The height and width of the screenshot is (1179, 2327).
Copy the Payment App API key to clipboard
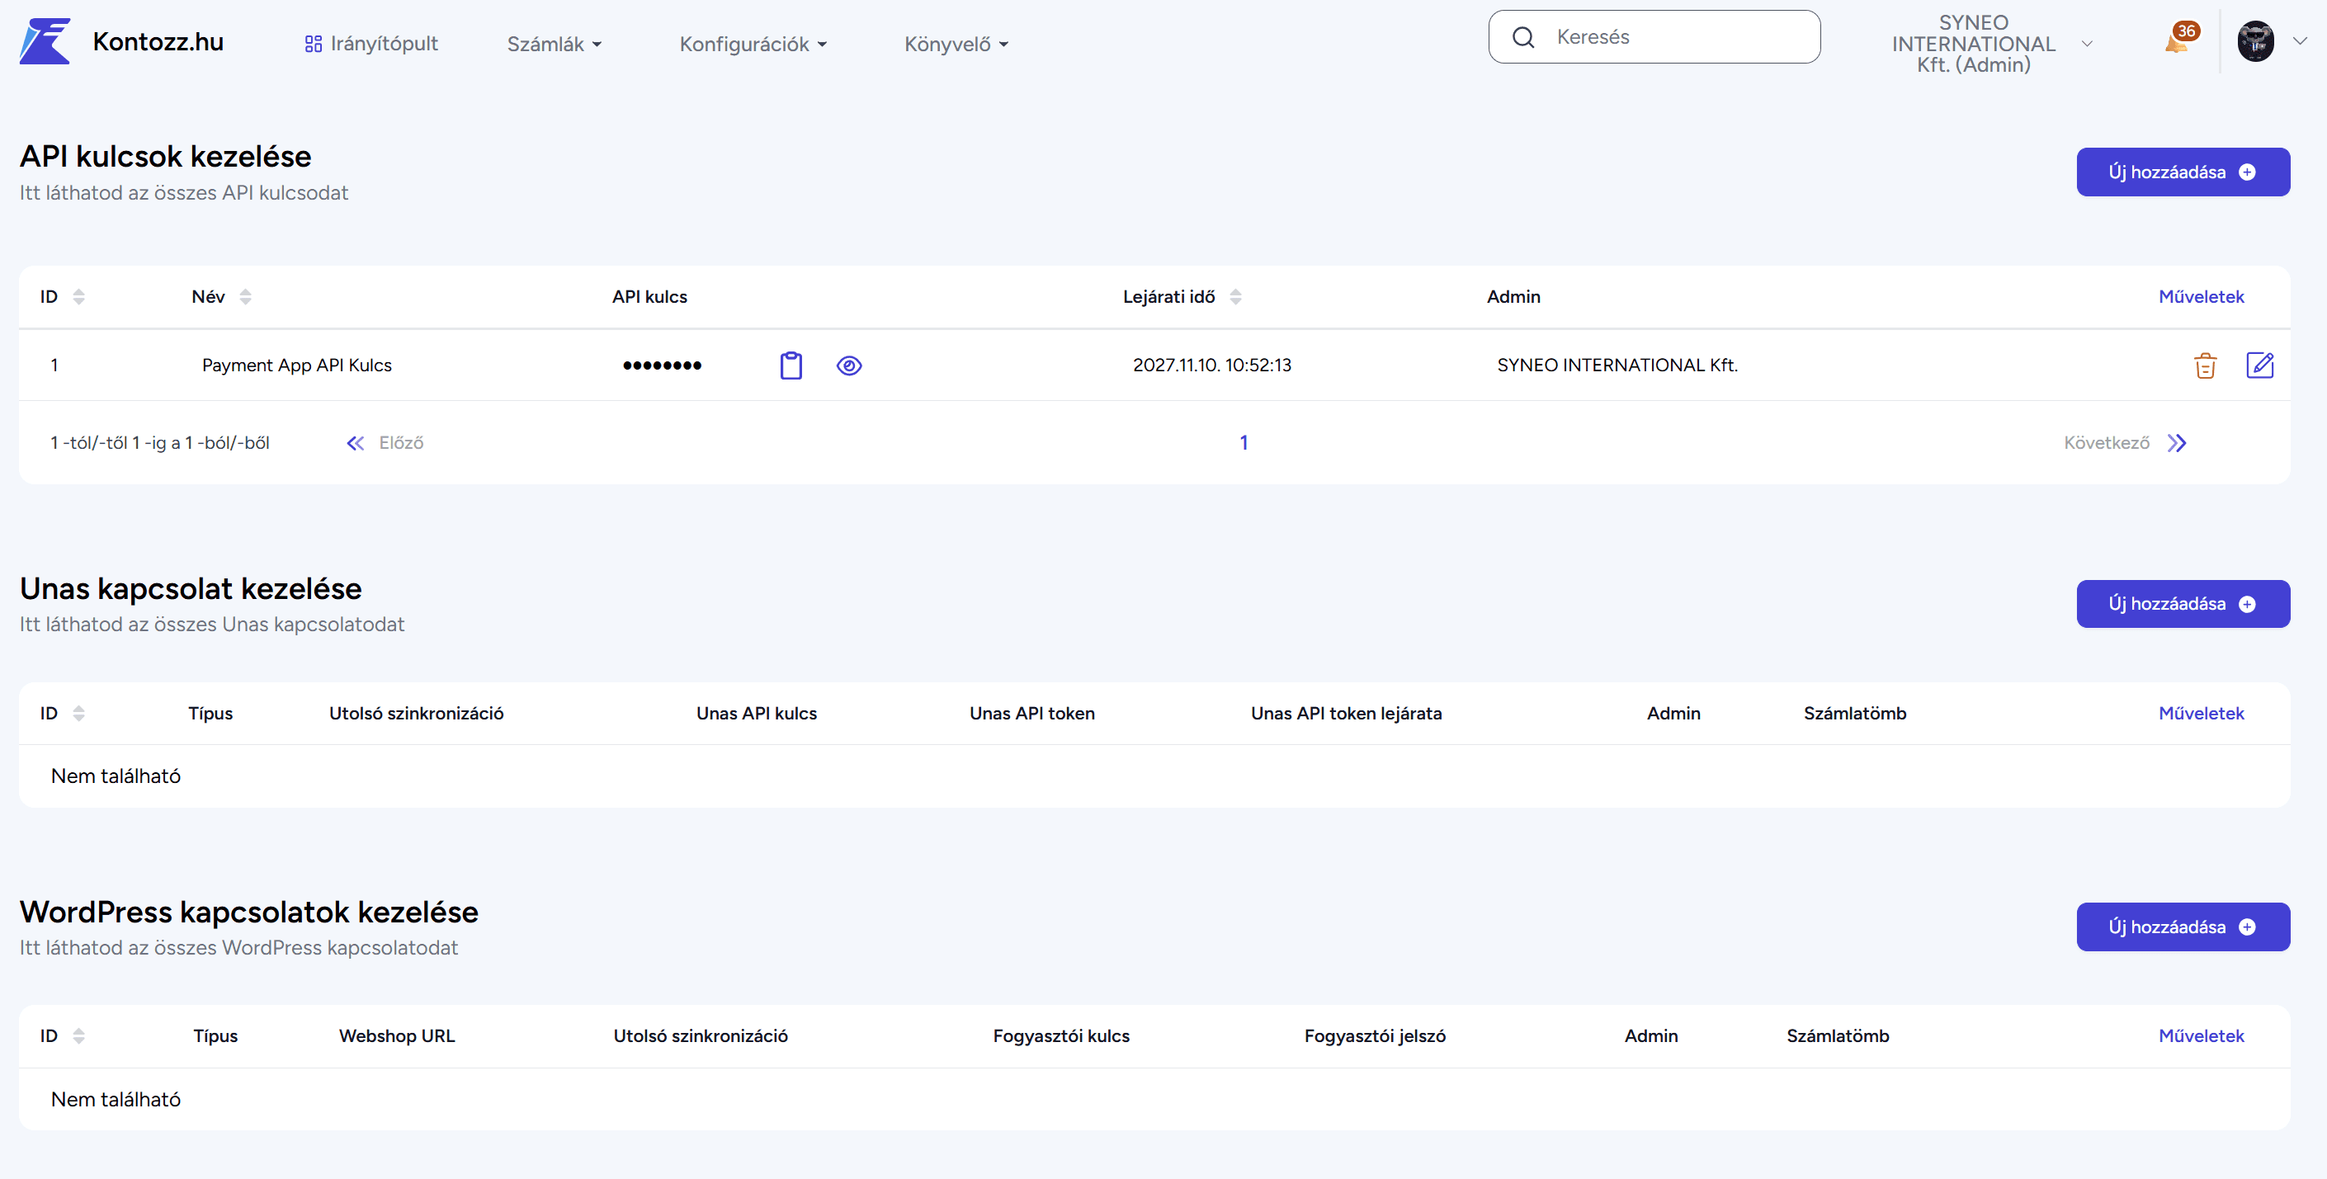coord(791,365)
